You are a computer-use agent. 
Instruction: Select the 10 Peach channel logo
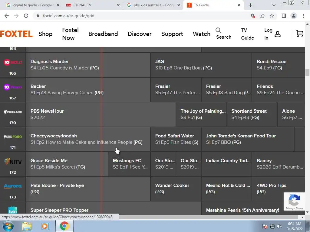[x=13, y=87]
